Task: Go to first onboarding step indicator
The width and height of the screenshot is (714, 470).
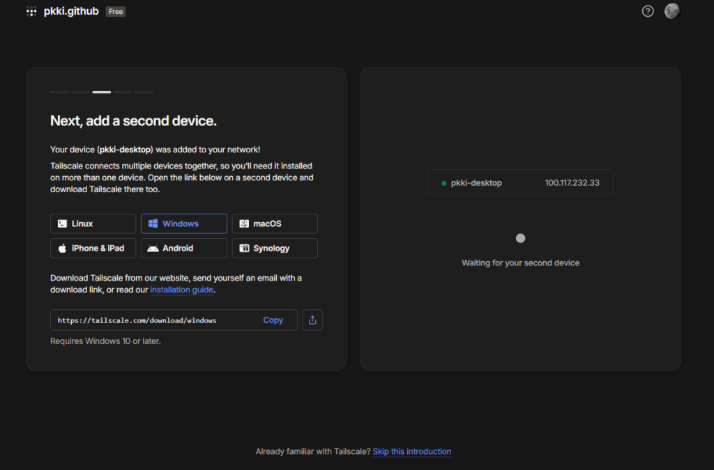Action: pyautogui.click(x=59, y=92)
